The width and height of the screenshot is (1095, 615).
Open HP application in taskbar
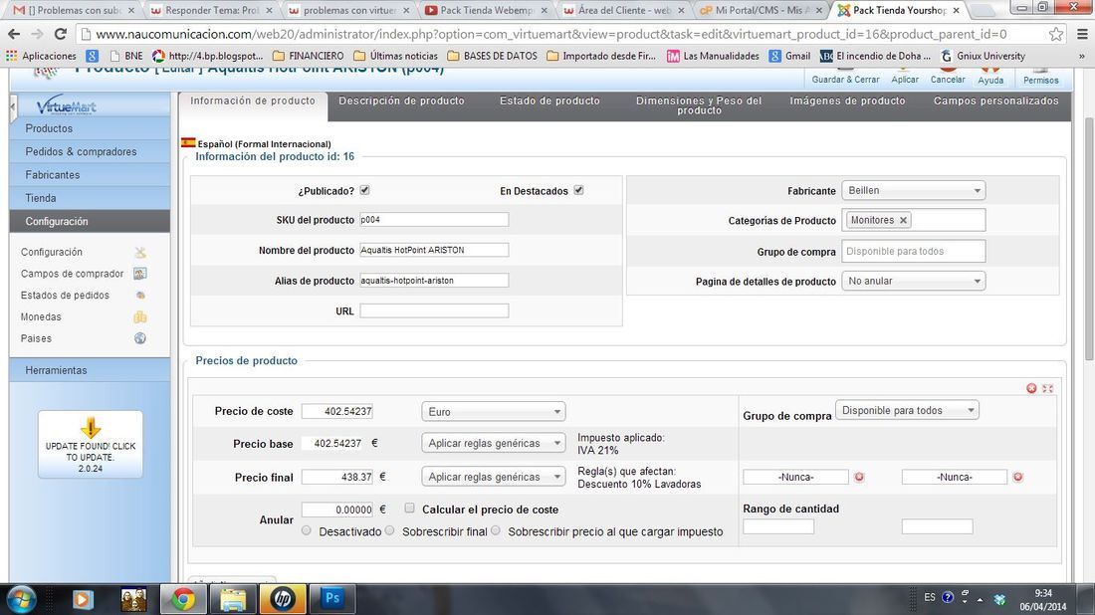coord(283,599)
